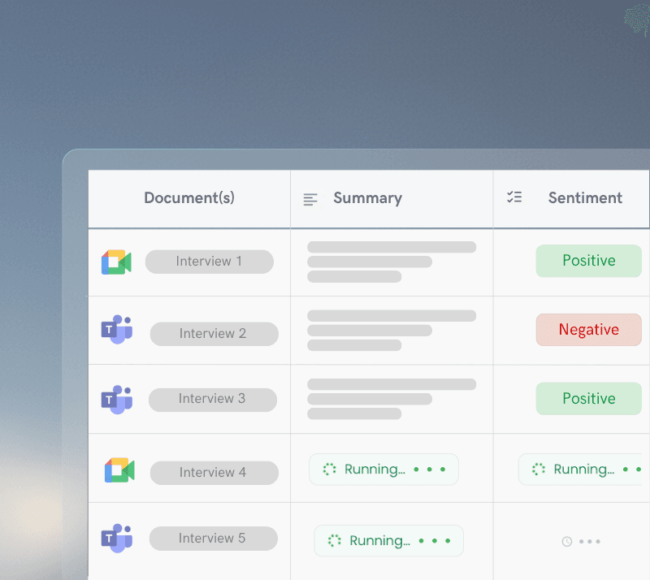Open the three-dot menu in Interview 5's sentiment cell

tap(590, 541)
